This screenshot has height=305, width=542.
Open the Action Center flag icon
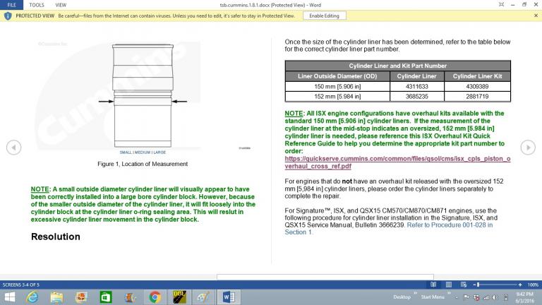(x=466, y=297)
